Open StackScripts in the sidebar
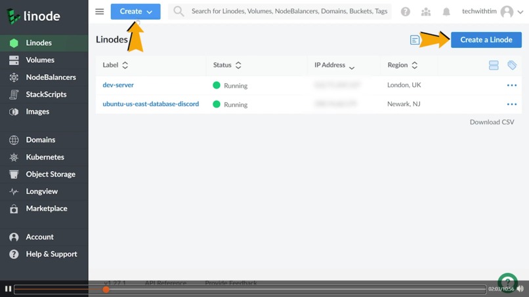This screenshot has height=297, width=529. click(44, 94)
